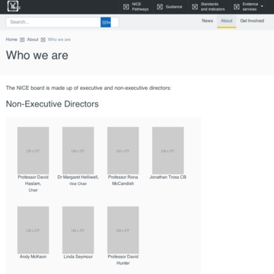Screen dimensions: 274x274
Task: Click the name Professor David Haslam
Action: [x=33, y=180]
